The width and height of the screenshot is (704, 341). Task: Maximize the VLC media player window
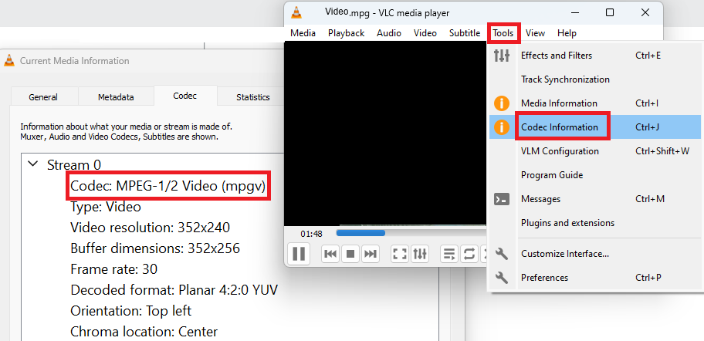click(610, 12)
